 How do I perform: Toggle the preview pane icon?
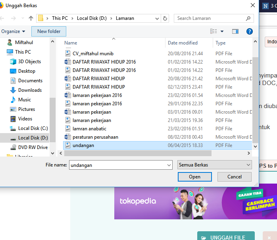point(235,31)
